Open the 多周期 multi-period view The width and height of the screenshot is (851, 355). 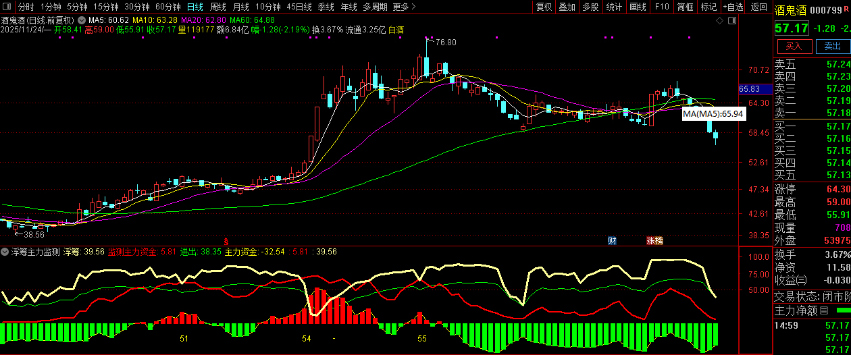click(x=375, y=7)
